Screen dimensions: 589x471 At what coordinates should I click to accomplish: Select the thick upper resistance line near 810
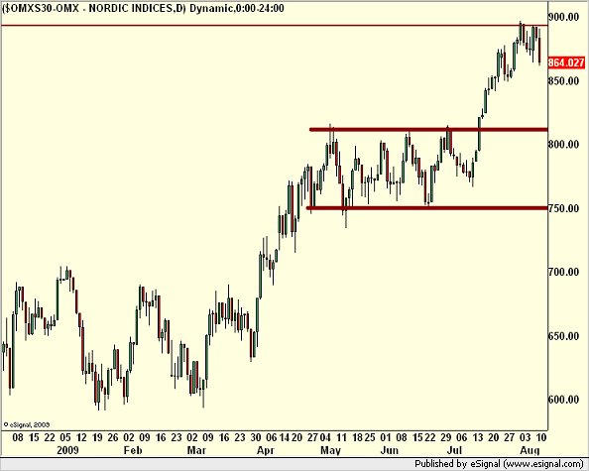pos(428,130)
